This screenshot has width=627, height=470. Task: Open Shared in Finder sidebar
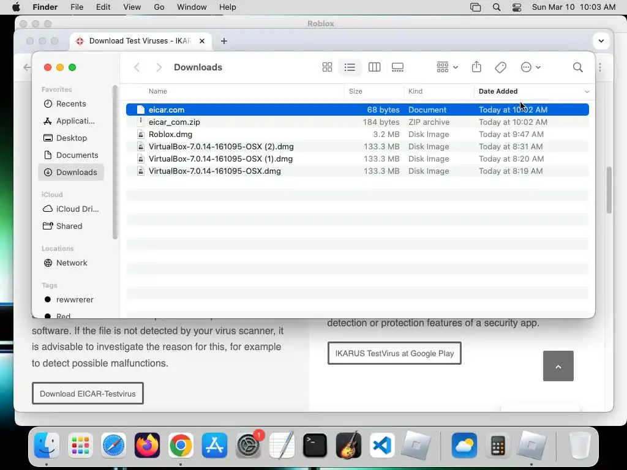click(x=71, y=226)
